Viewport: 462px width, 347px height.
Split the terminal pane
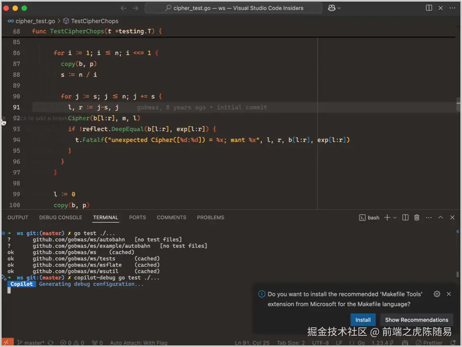(405, 218)
